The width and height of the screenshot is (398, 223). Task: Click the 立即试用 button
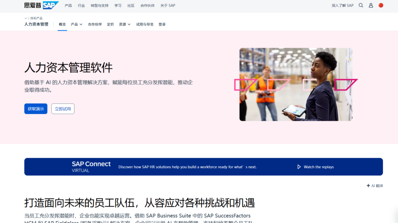tap(63, 109)
